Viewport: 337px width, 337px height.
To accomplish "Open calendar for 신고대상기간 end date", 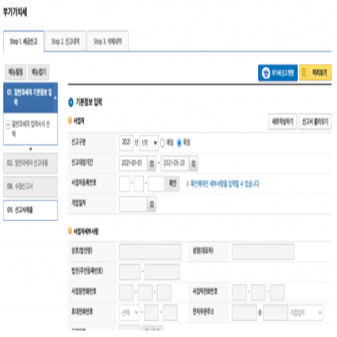I will click(194, 163).
